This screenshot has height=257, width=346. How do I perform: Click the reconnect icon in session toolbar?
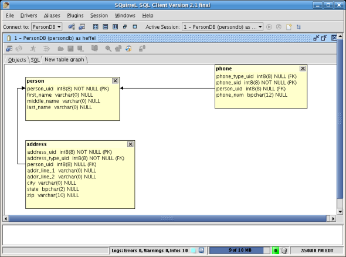pos(19,49)
